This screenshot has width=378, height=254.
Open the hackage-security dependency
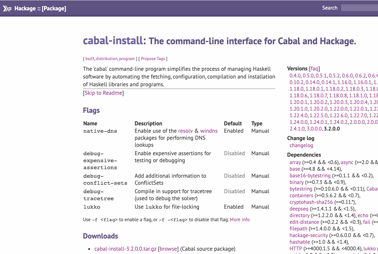pos(309,235)
